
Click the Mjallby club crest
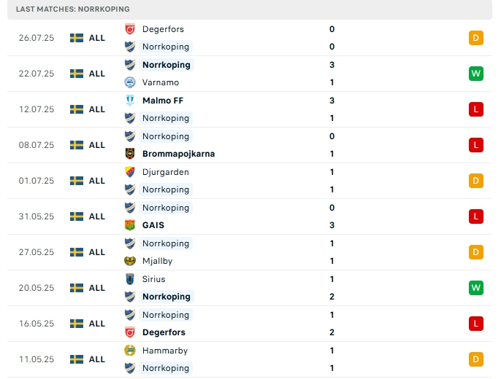pyautogui.click(x=130, y=261)
